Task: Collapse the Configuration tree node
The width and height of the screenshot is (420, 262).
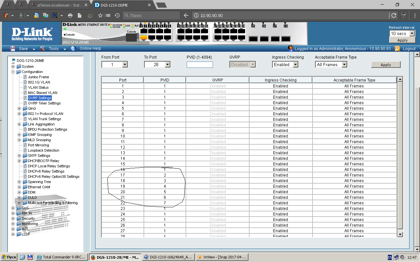Action: click(13, 72)
